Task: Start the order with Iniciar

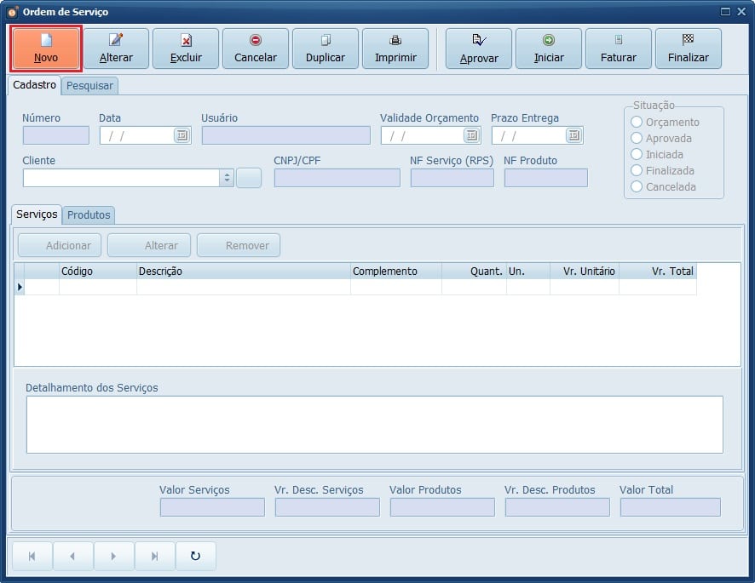Action: (549, 49)
